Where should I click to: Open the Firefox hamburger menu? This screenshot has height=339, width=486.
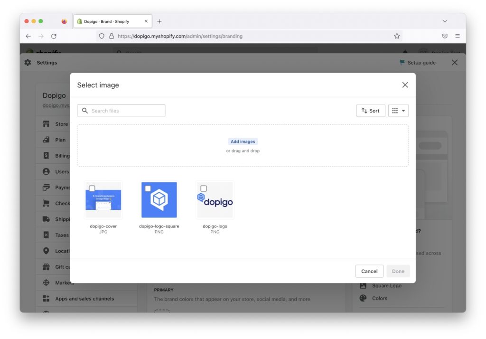(458, 36)
